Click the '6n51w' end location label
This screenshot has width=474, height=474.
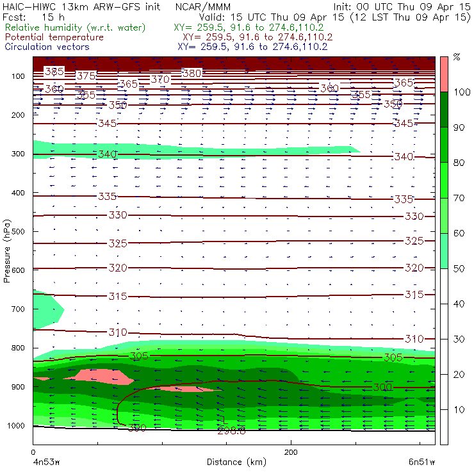(421, 462)
